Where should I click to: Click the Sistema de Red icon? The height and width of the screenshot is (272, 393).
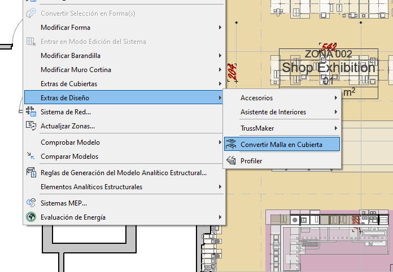31,112
